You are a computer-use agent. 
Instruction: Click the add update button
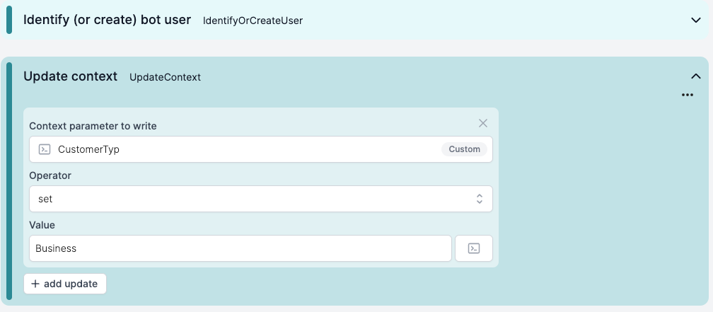(65, 284)
